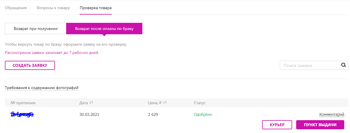Sort claims by the Дата arrows
This screenshot has height=133, width=350.
[x=91, y=102]
